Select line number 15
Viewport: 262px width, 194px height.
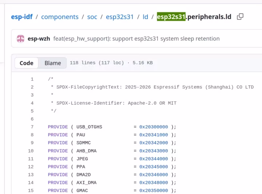[31, 190]
